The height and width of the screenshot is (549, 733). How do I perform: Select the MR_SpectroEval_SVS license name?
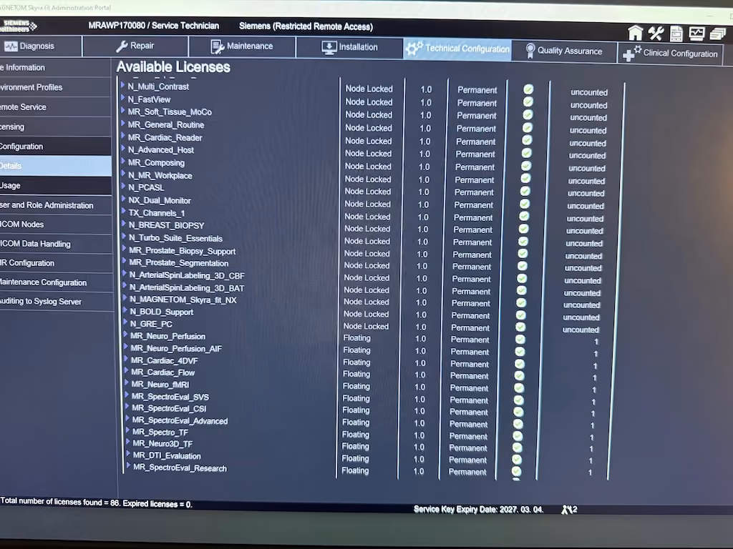pos(170,397)
